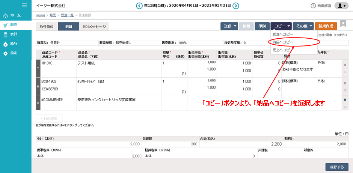Viewport: 353px width, 173px height.
Task: Go to next fiscal period arrow
Action: [x=236, y=6]
